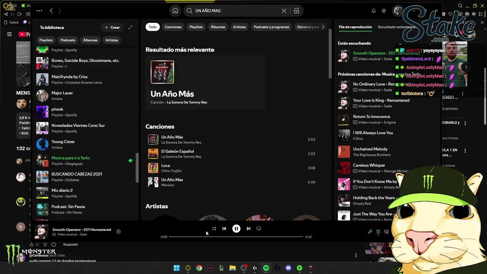Expand Tu biblioteca to full view

[130, 27]
